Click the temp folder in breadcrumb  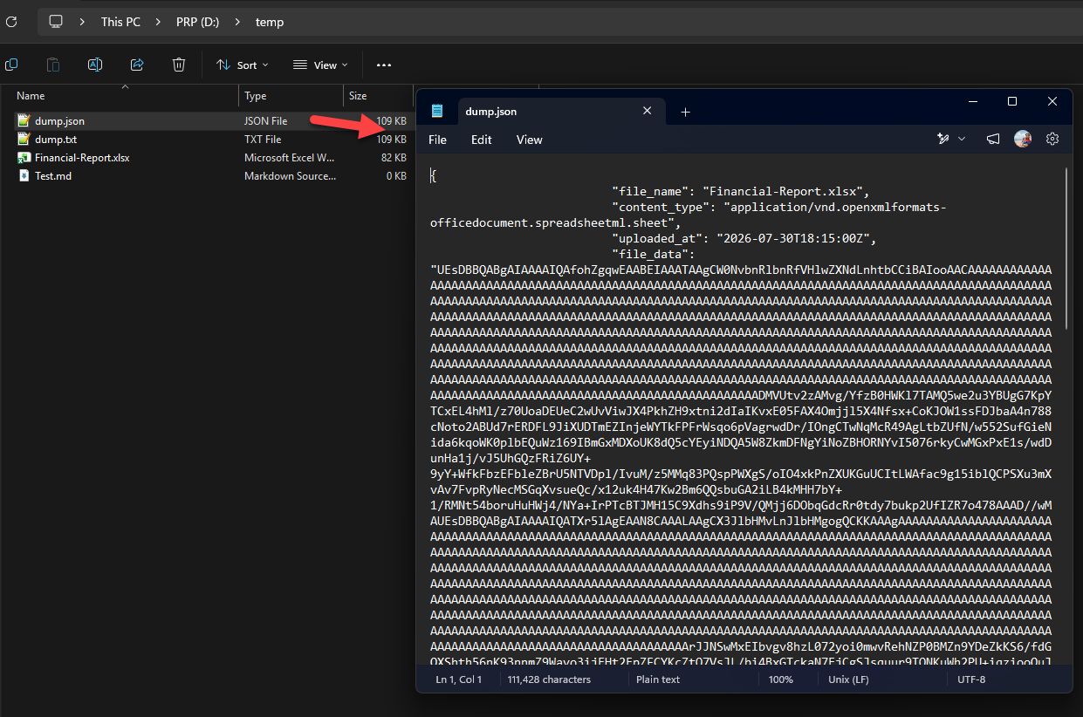pos(270,22)
